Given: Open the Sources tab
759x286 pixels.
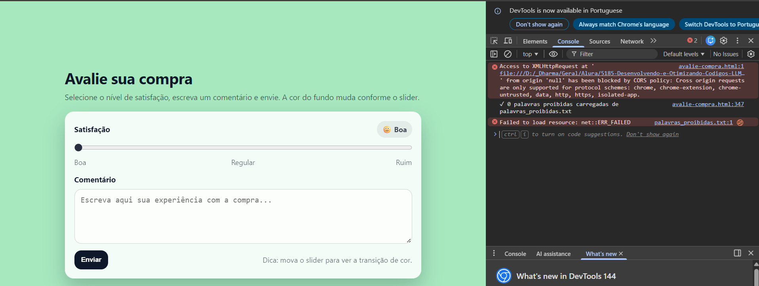Looking at the screenshot, I should coord(599,41).
